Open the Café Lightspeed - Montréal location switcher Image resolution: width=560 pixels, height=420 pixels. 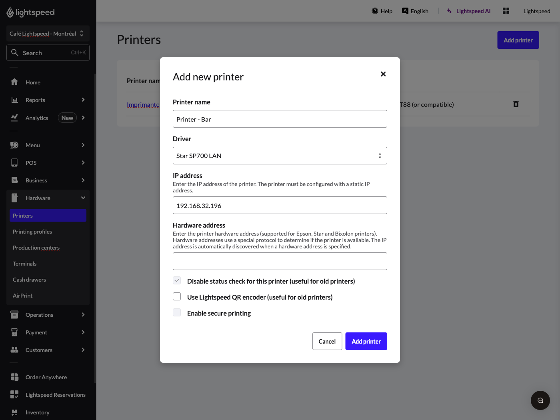pyautogui.click(x=48, y=34)
